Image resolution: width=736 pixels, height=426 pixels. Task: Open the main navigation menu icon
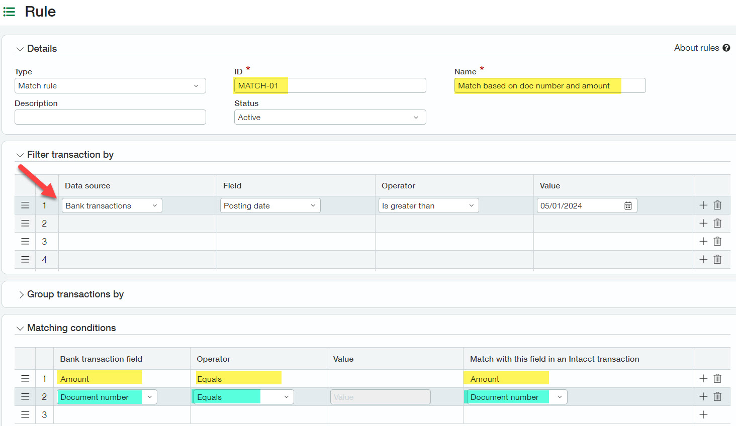[9, 12]
